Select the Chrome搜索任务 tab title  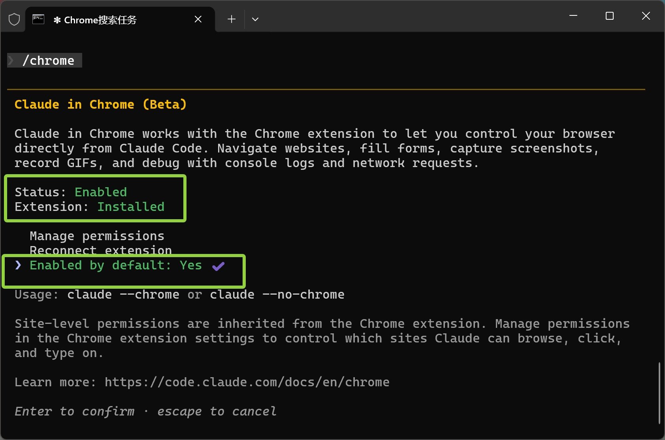click(100, 20)
